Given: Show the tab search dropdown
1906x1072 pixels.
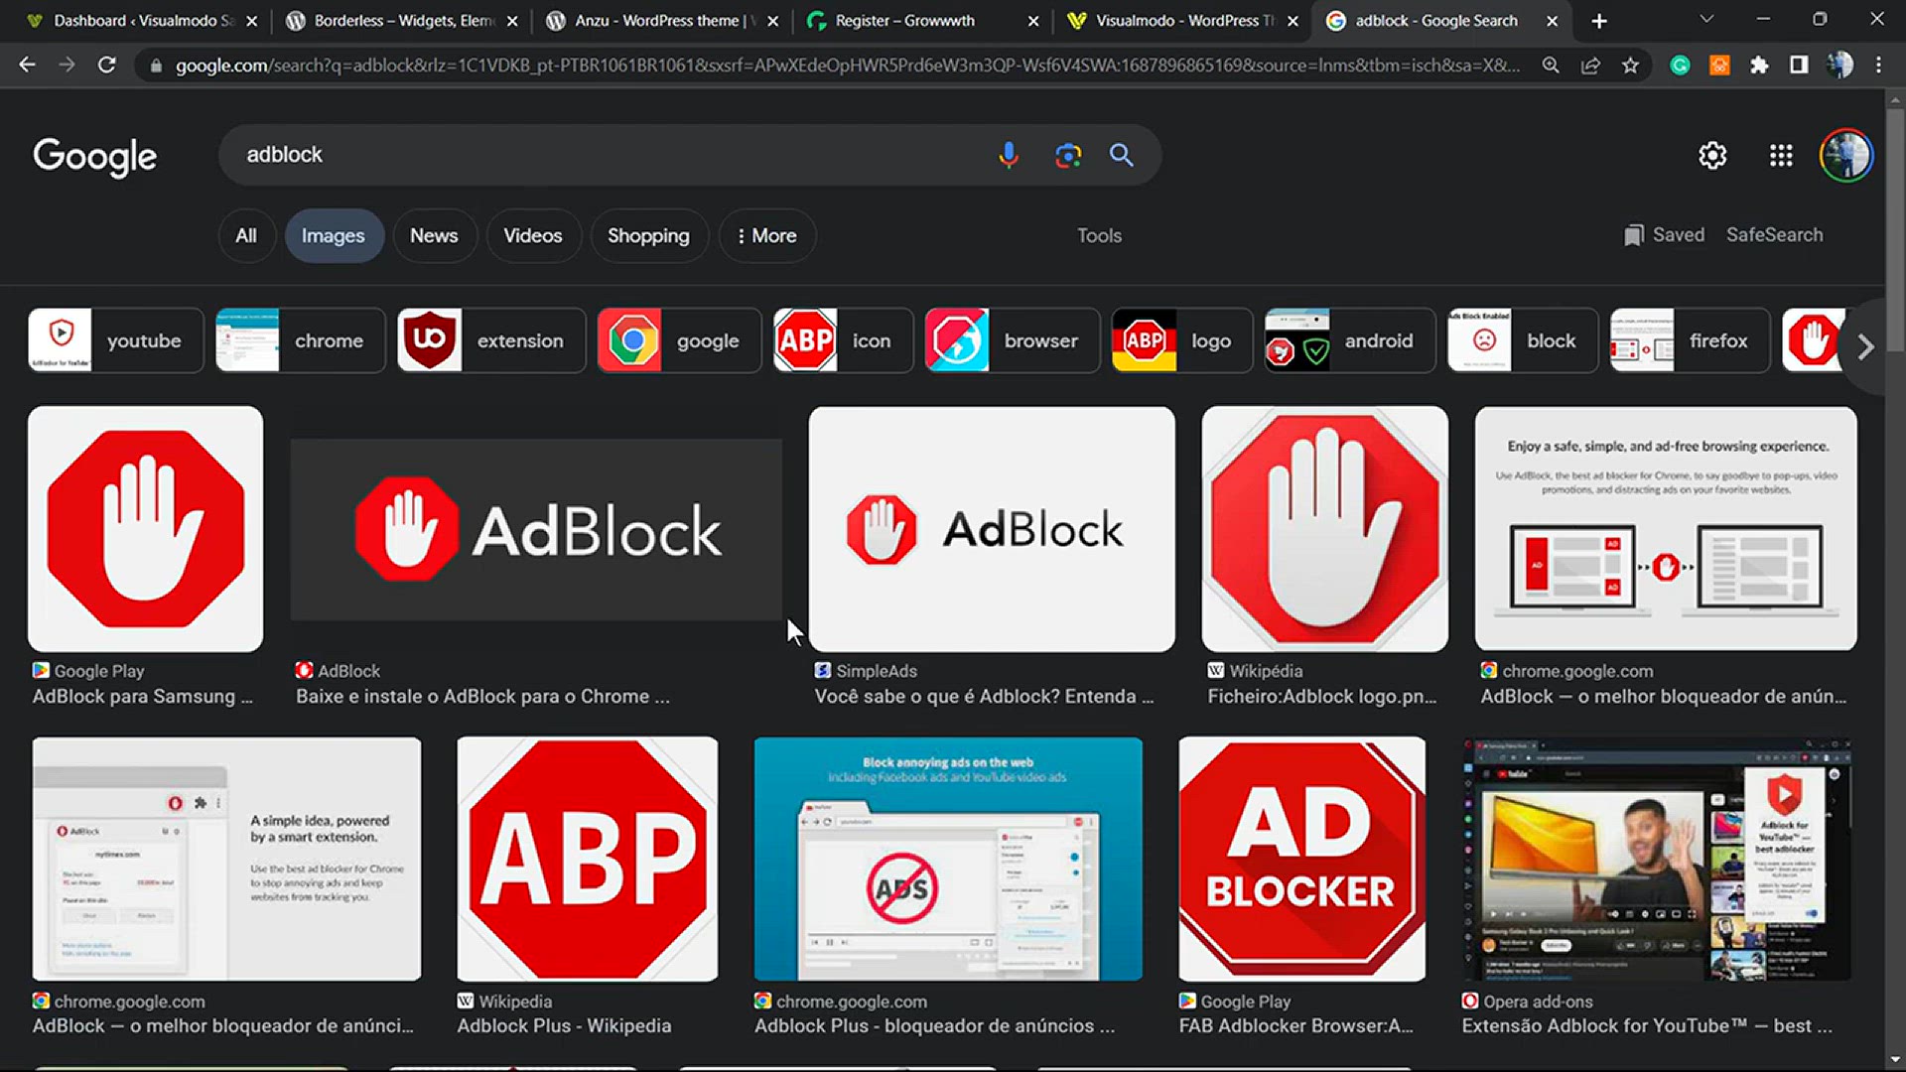Looking at the screenshot, I should [1706, 20].
